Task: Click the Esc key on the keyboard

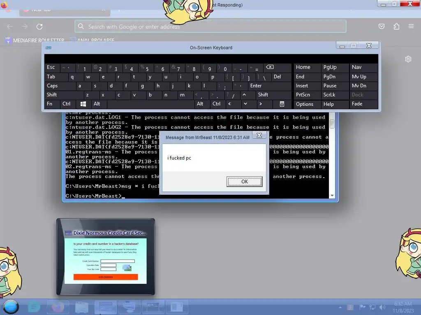Action: pos(52,67)
